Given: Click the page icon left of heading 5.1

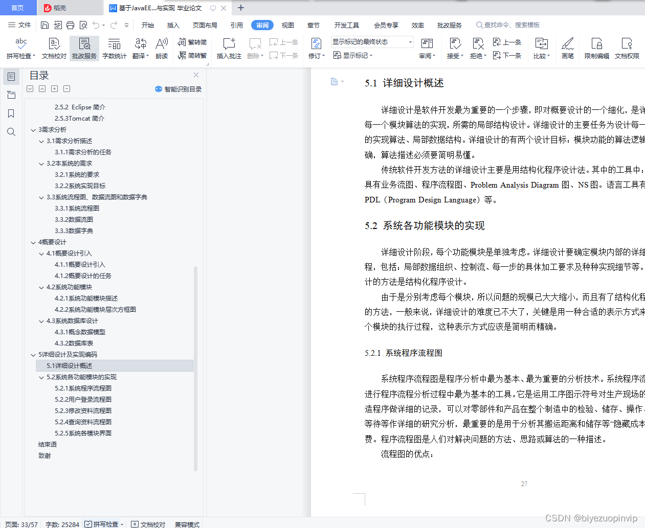Looking at the screenshot, I should point(334,81).
